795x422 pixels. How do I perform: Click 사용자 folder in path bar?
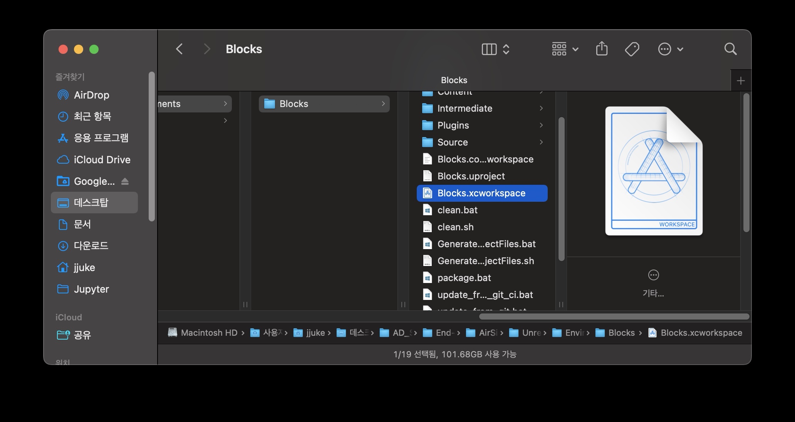267,333
